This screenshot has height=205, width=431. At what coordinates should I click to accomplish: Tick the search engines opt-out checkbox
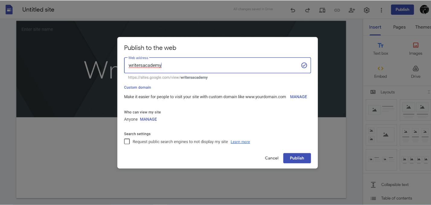point(127,141)
